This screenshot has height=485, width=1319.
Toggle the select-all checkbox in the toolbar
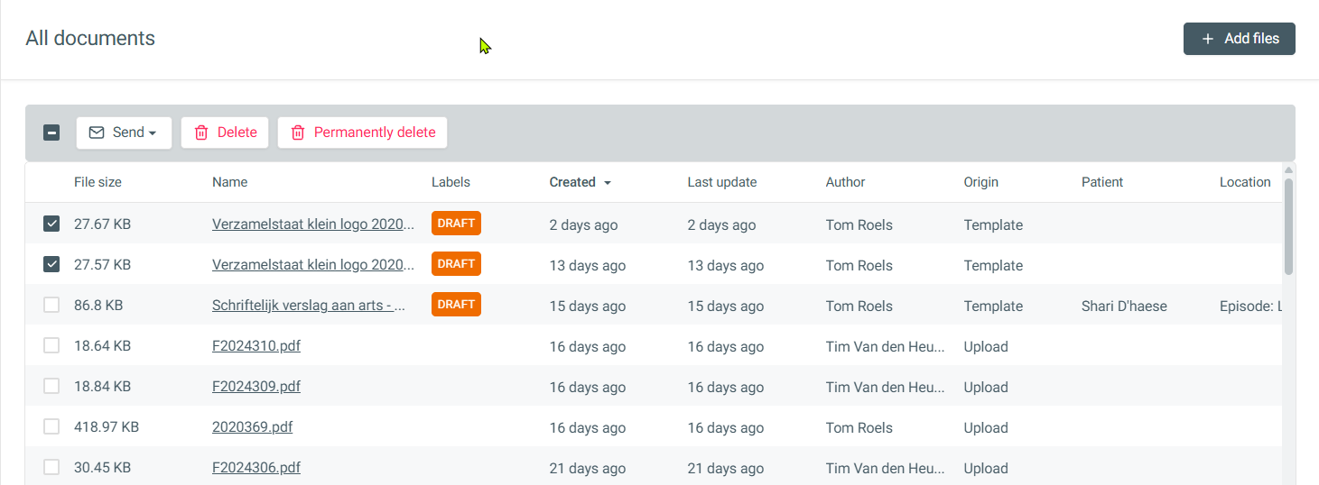52,133
